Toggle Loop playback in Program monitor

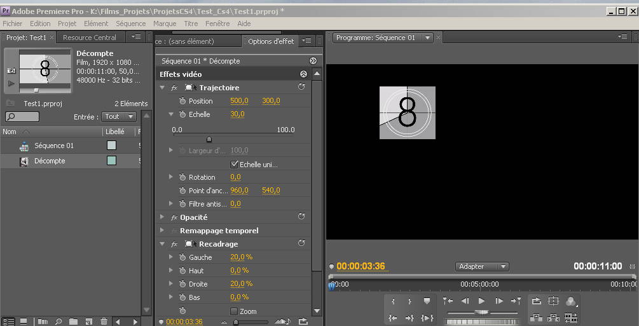tap(537, 301)
